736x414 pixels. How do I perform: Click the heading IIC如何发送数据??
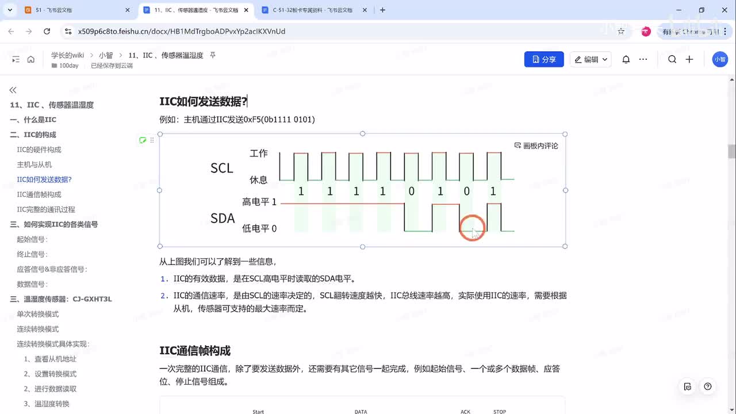(x=203, y=101)
